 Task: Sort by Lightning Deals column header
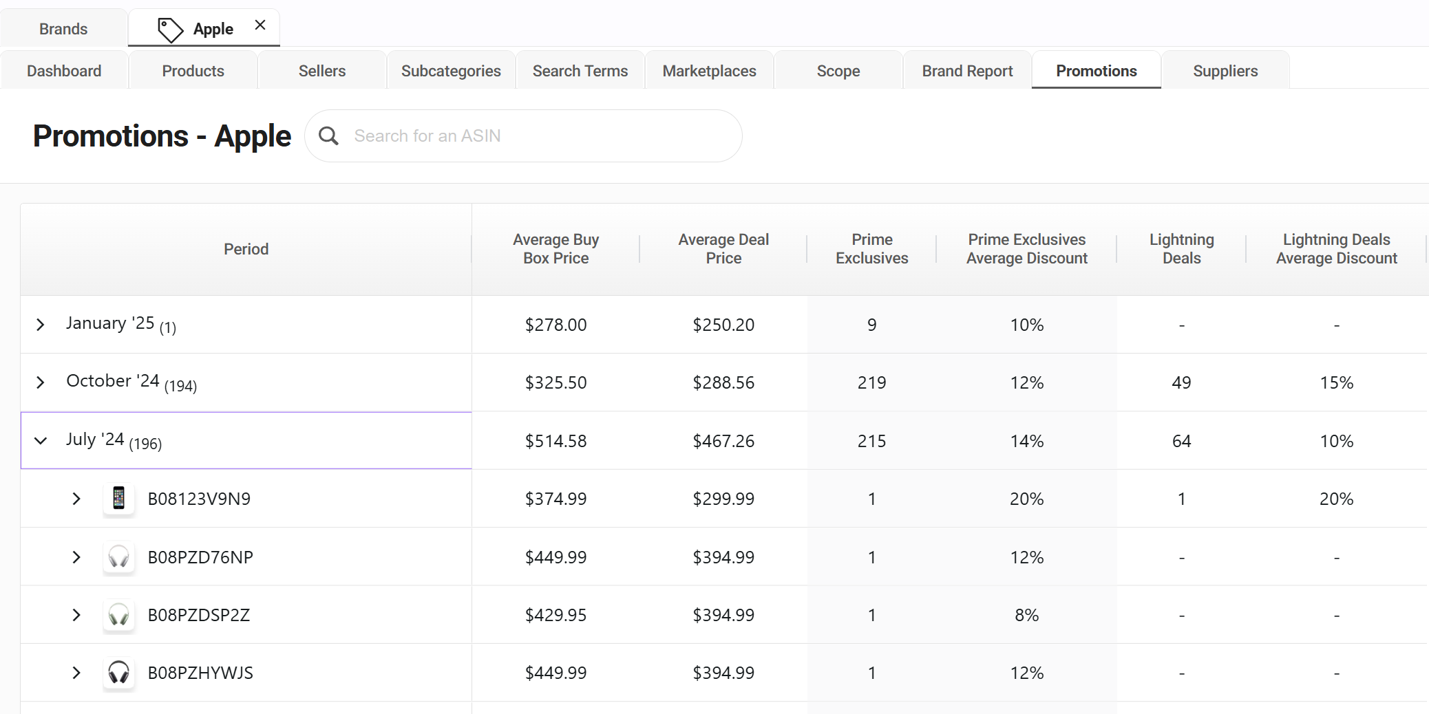1182,249
